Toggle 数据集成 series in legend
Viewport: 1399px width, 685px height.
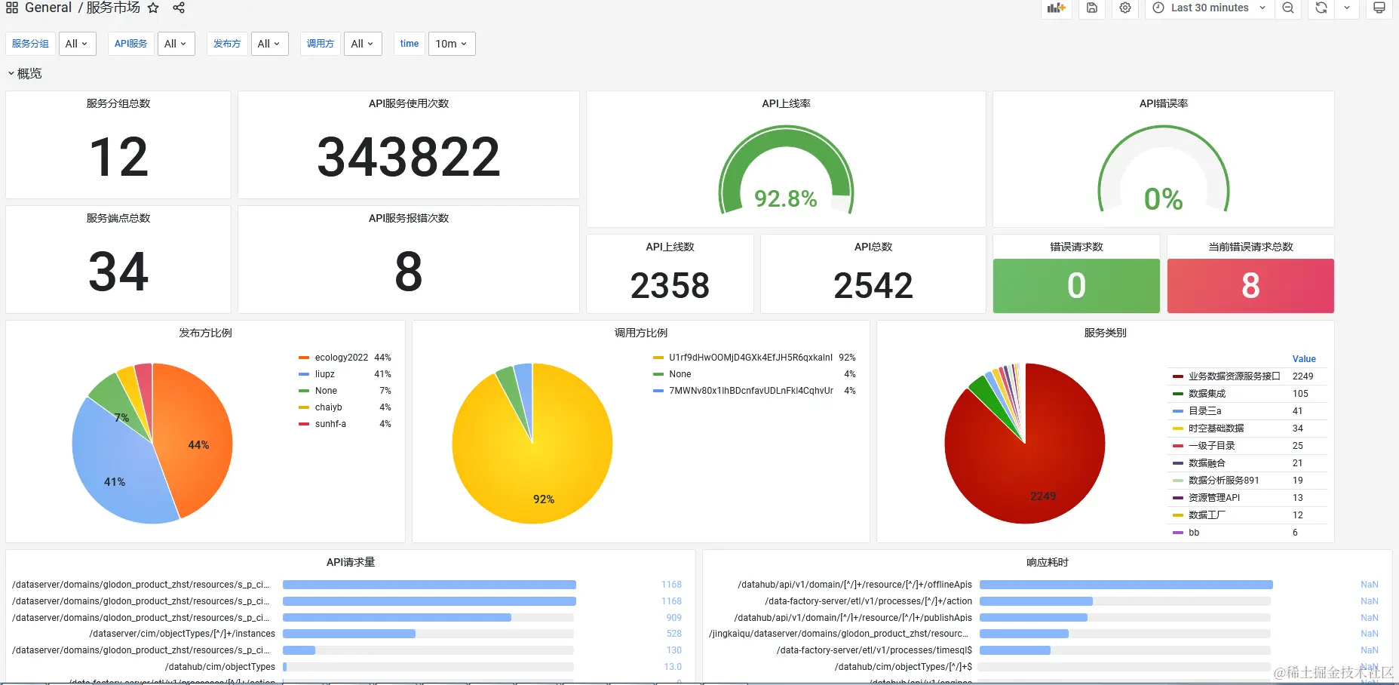click(1207, 394)
